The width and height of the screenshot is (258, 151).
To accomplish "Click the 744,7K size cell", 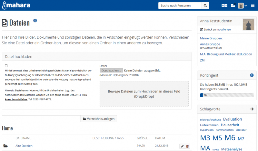I will (141, 146).
